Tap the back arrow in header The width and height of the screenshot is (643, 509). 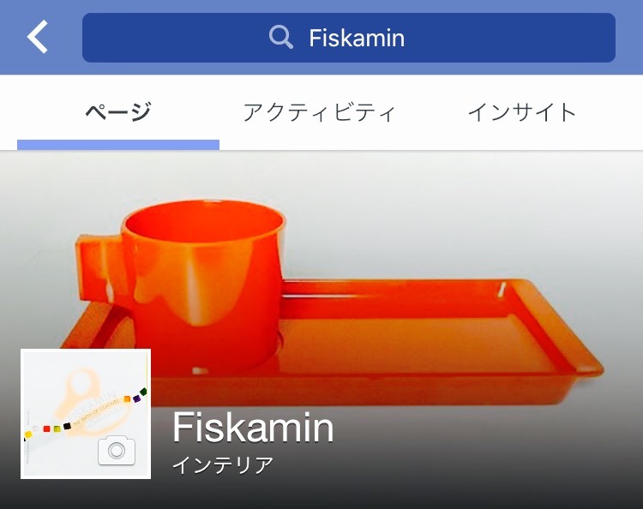(x=38, y=38)
